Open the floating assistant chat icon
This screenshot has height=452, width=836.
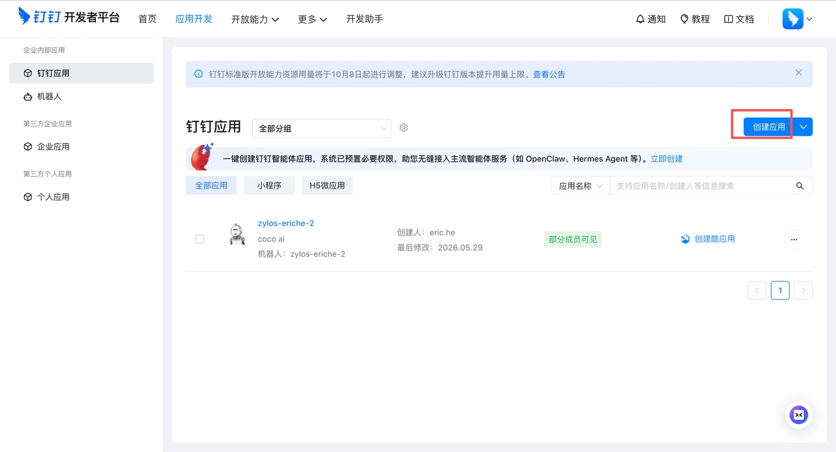(x=799, y=414)
